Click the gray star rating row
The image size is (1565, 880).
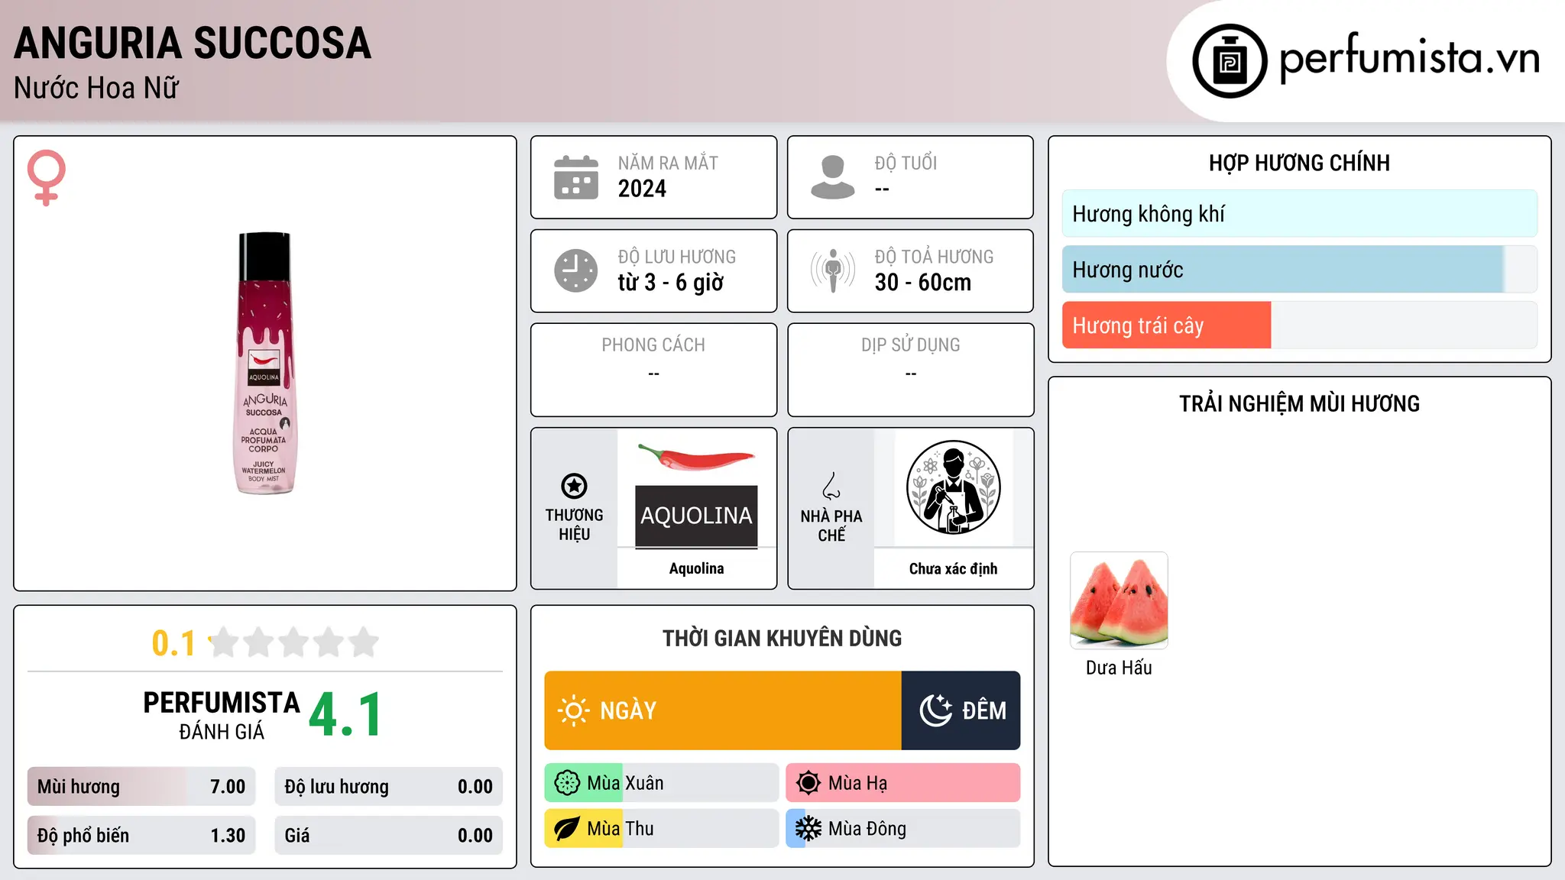click(x=294, y=642)
